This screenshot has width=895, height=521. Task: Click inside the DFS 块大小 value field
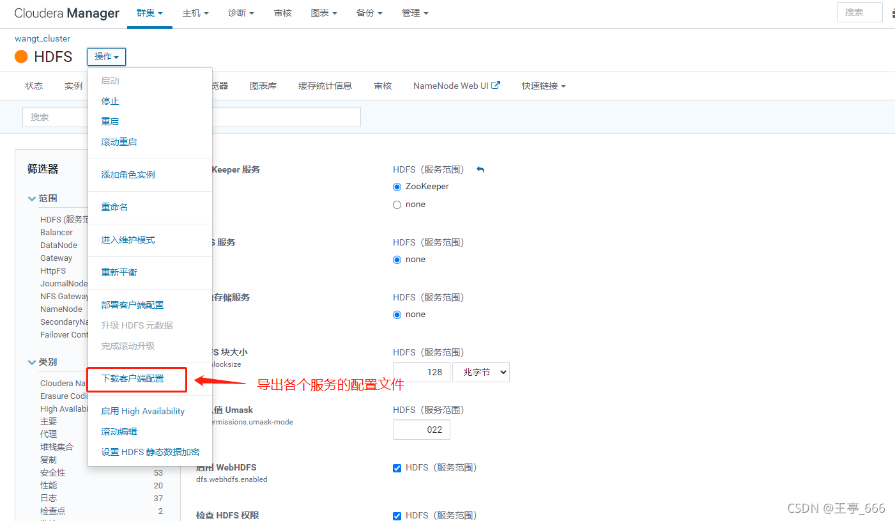[x=421, y=371]
